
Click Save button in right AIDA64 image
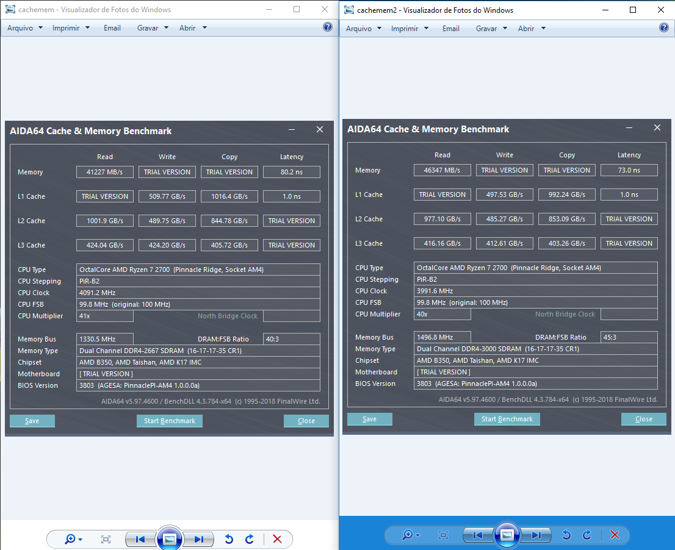369,420
